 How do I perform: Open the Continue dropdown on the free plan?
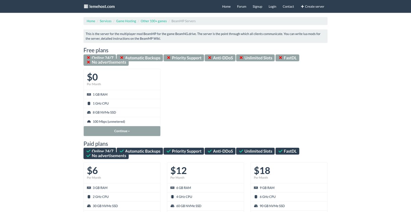[x=122, y=131]
